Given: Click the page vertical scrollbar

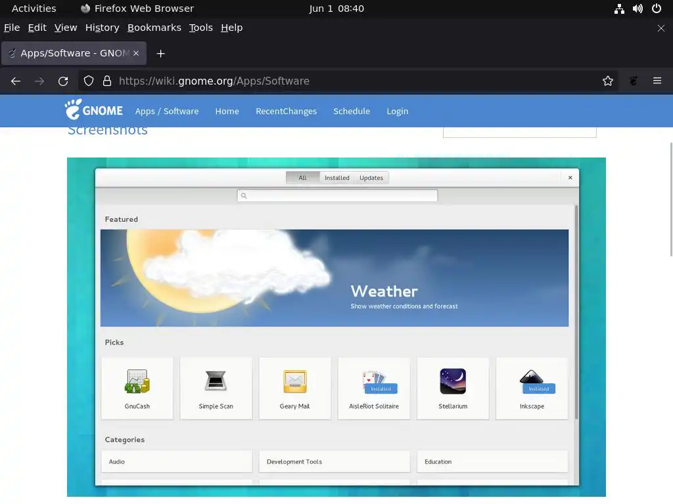Looking at the screenshot, I should (671, 199).
